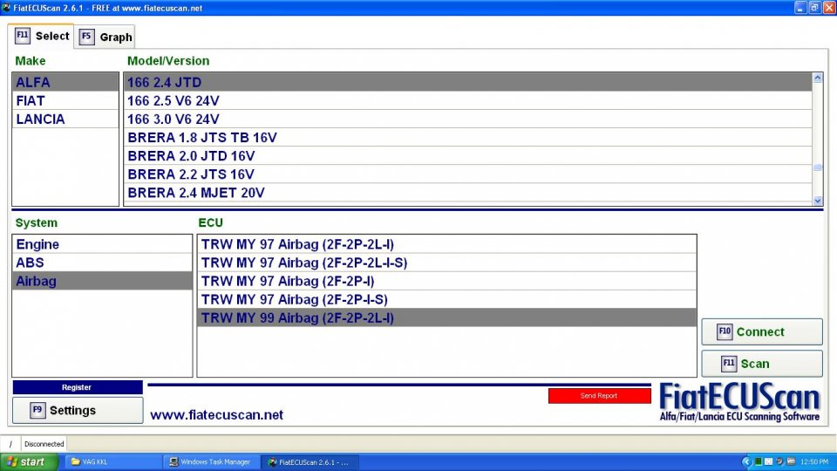Open the Graph tab
This screenshot has height=471, width=837.
(106, 38)
